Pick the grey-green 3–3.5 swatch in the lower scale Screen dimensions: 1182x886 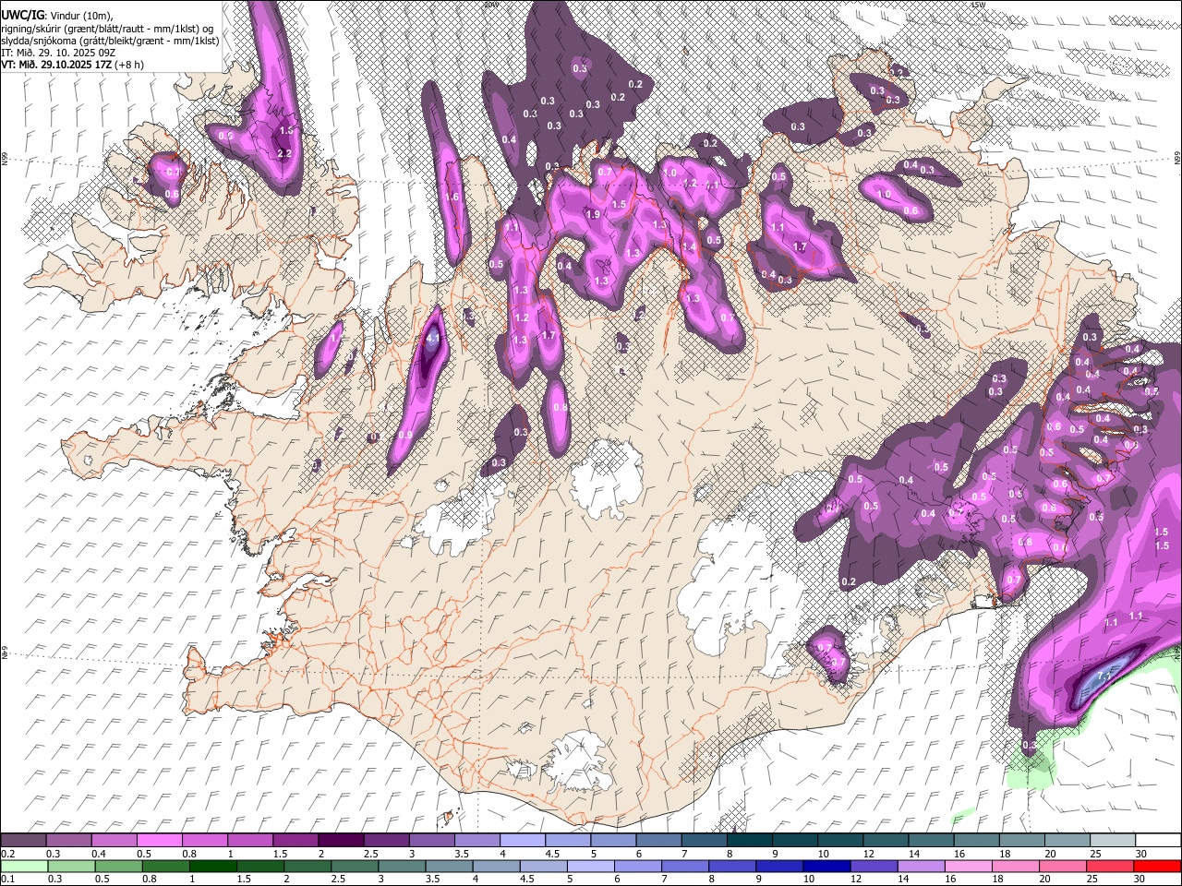(402, 866)
